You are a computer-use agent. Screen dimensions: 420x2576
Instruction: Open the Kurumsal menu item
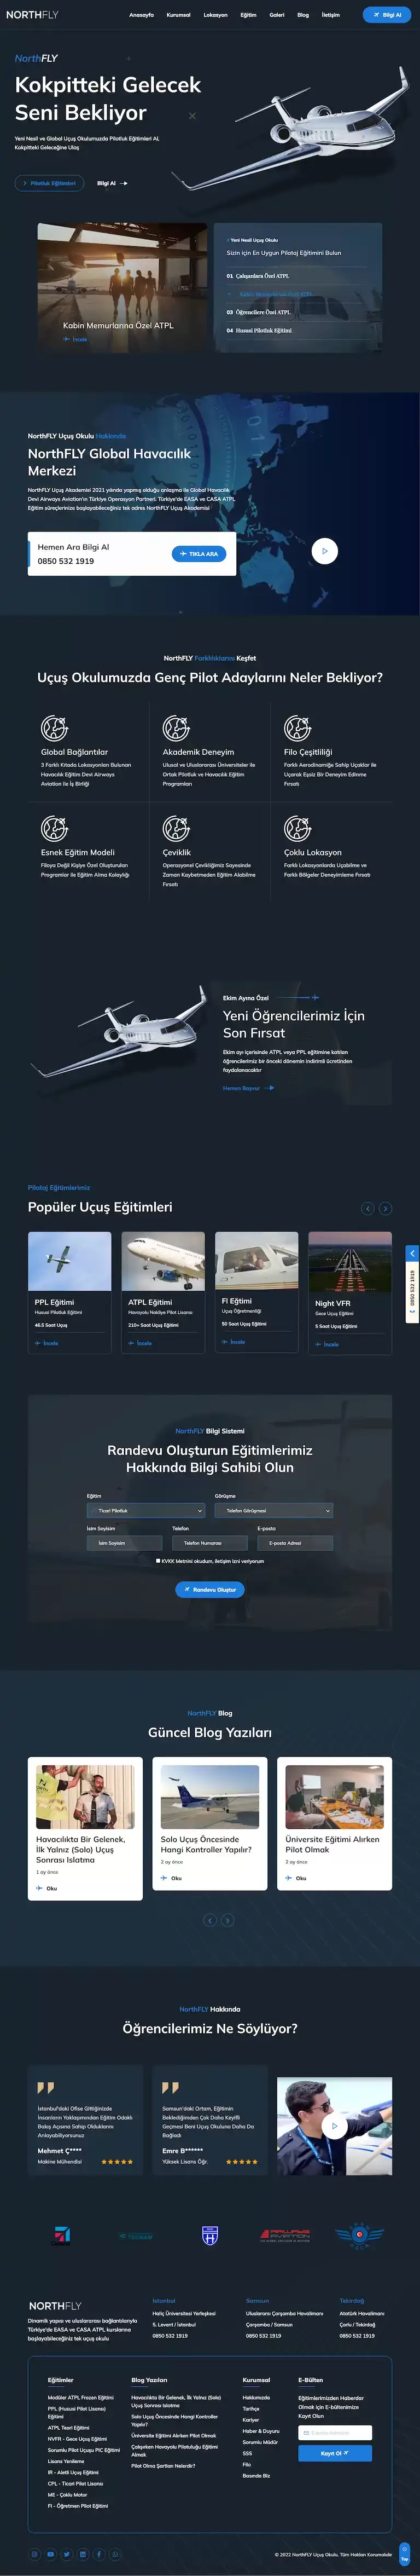(178, 15)
